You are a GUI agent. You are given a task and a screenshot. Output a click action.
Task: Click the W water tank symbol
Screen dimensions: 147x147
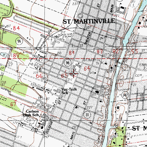pyautogui.click(x=4, y=55)
